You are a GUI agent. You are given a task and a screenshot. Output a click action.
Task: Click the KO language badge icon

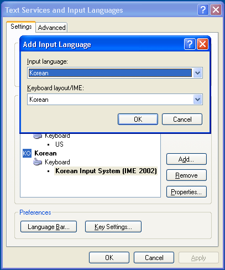pos(27,153)
